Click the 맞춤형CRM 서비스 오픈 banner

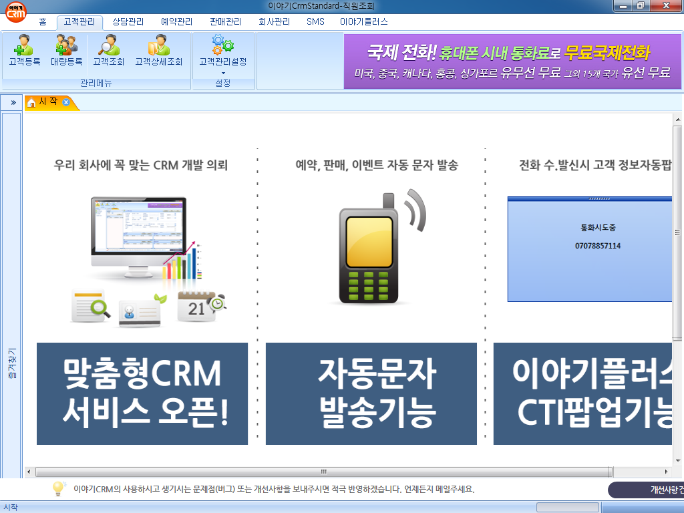point(142,393)
